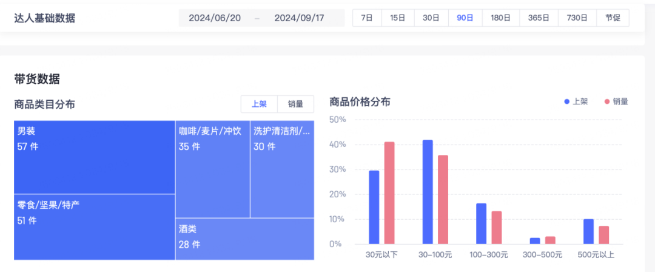The height and width of the screenshot is (272, 655).
Task: Click the blue bar for 30-100元
Action: point(428,192)
